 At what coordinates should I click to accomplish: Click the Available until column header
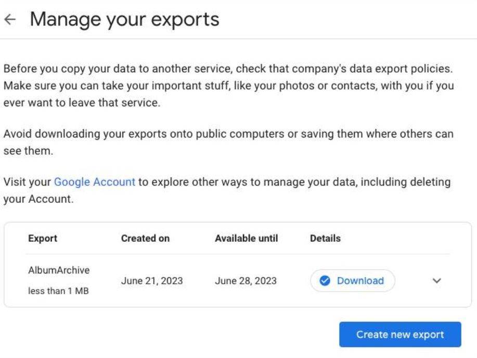click(246, 239)
